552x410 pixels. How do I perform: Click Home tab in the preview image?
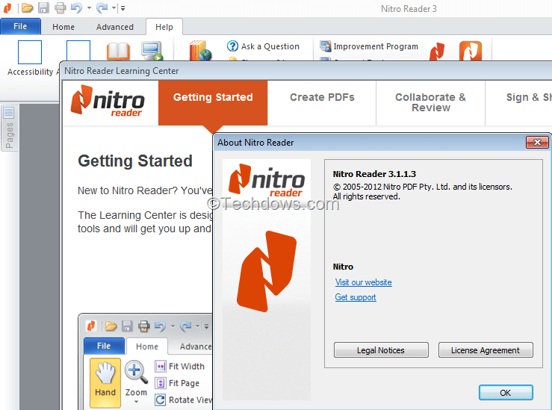point(147,347)
